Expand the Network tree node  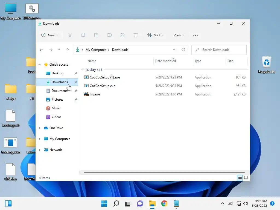(x=39, y=150)
